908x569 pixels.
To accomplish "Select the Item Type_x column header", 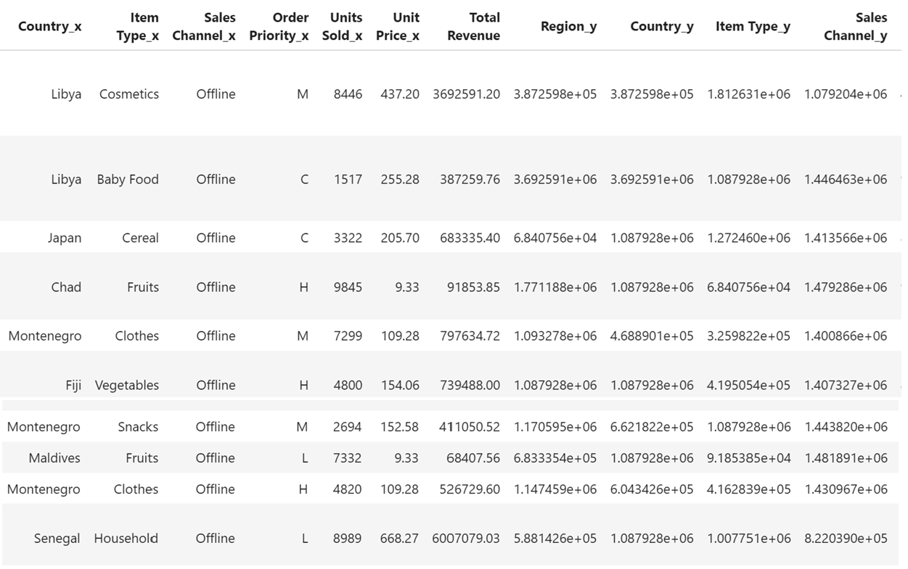I will (137, 26).
